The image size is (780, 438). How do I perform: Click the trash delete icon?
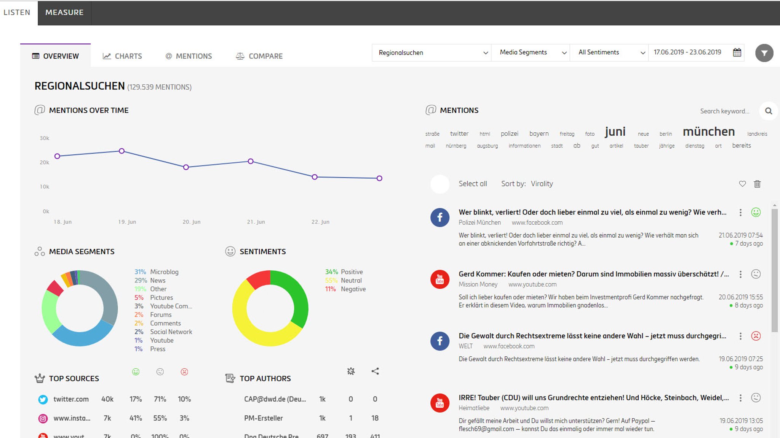coord(757,184)
